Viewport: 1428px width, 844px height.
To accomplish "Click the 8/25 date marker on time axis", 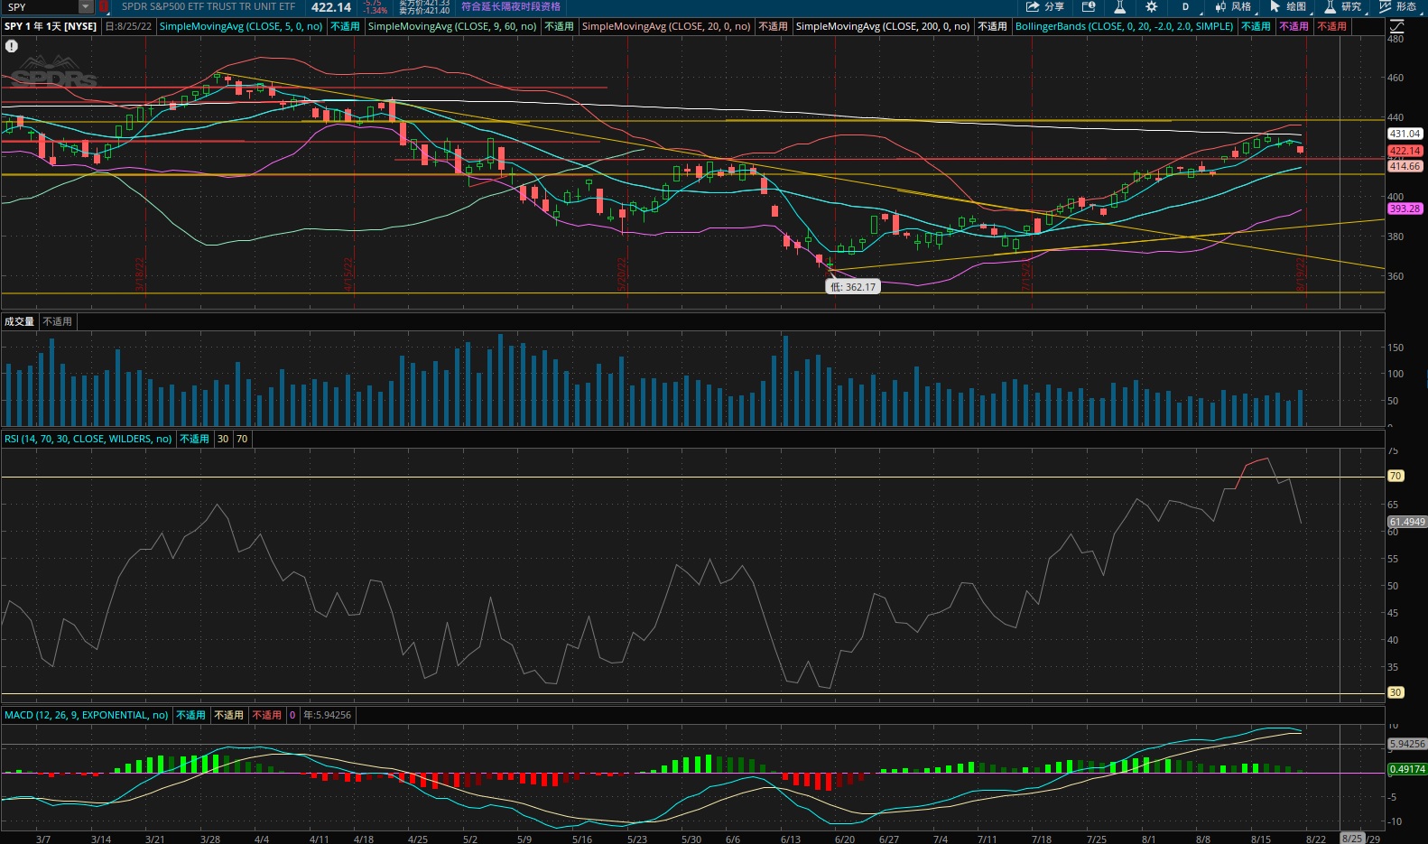I will tap(1352, 839).
